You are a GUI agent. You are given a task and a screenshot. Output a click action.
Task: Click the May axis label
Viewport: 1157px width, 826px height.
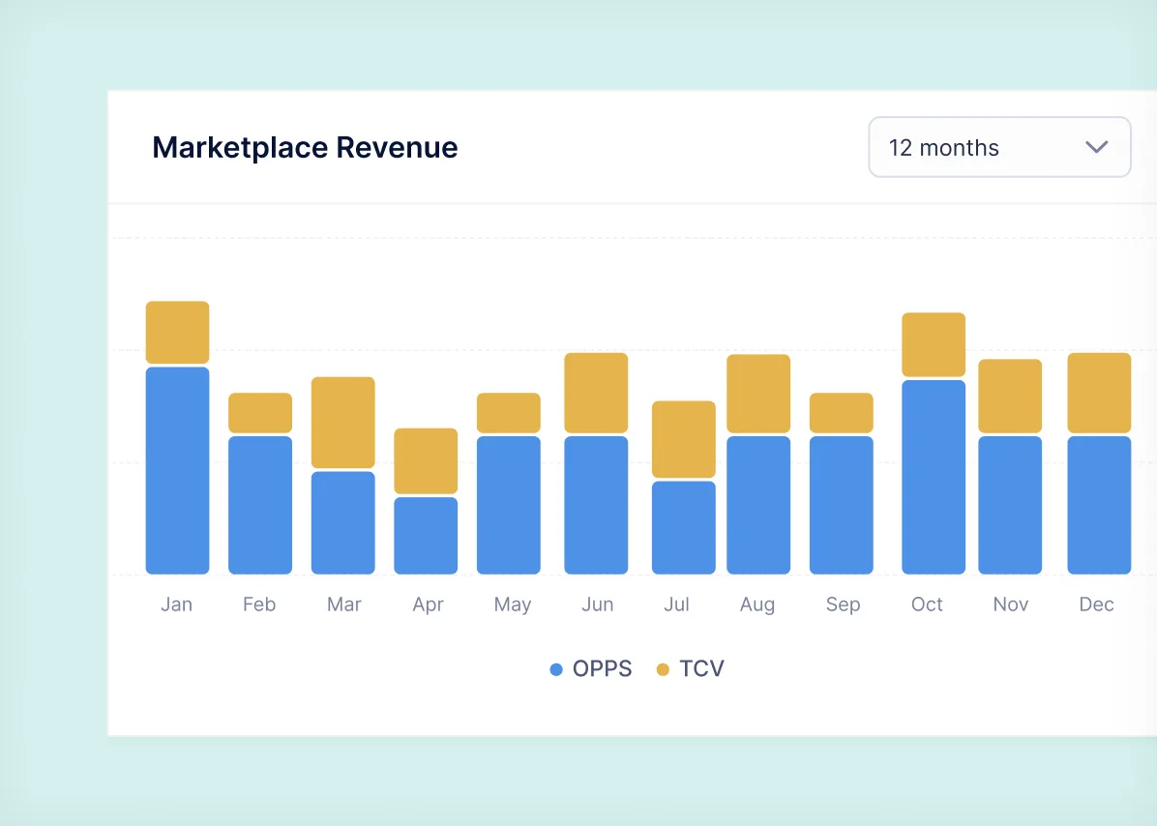(513, 605)
